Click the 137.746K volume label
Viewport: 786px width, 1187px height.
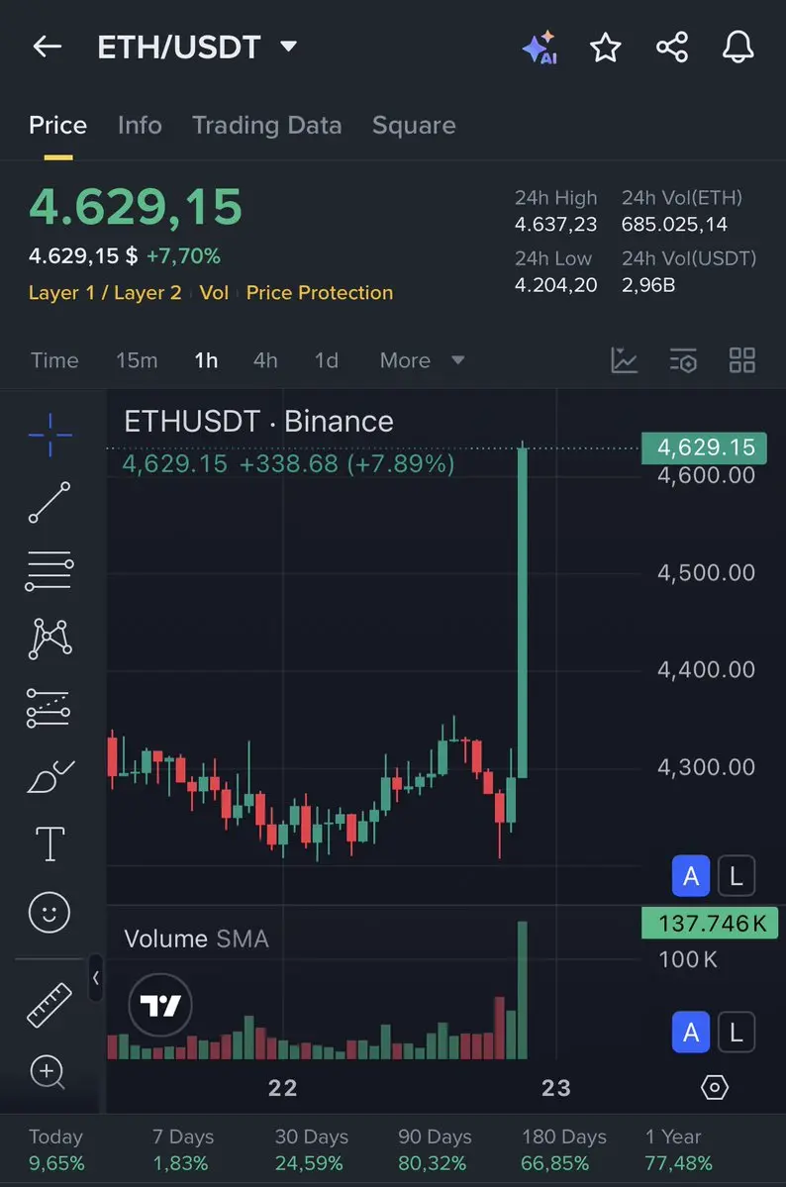tap(710, 923)
